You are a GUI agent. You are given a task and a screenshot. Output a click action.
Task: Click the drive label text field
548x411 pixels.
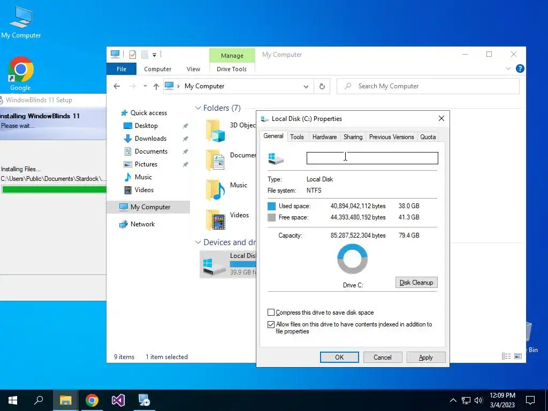pos(372,158)
